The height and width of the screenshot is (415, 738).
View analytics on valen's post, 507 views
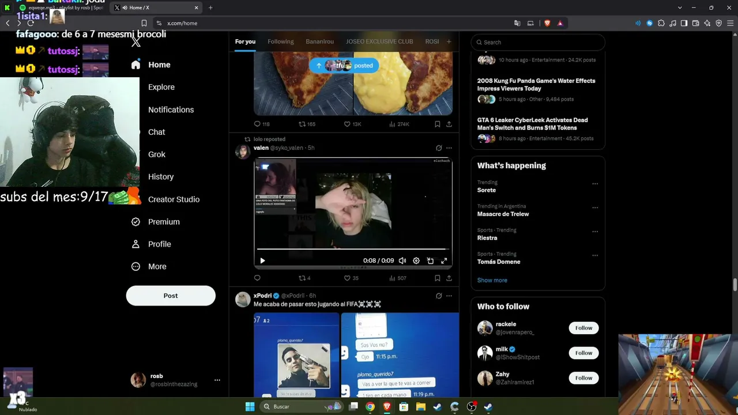(x=398, y=278)
